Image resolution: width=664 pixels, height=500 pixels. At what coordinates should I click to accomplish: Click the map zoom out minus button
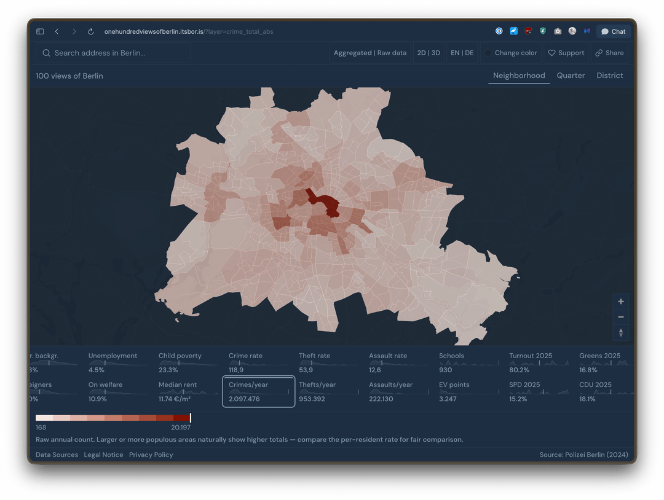(621, 317)
